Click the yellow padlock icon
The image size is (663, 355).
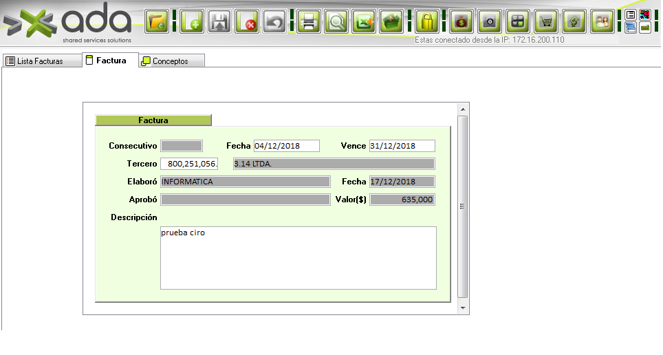point(426,21)
